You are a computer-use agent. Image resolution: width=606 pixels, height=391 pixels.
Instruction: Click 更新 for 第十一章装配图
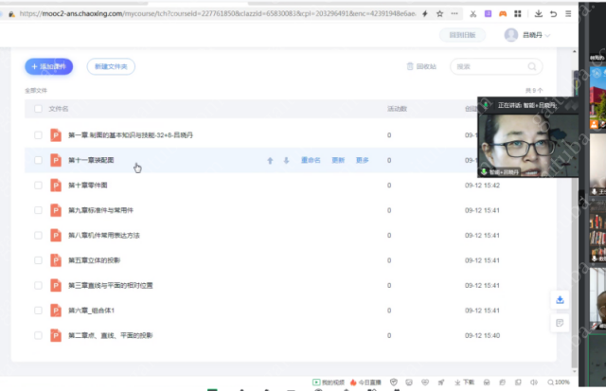coord(338,160)
